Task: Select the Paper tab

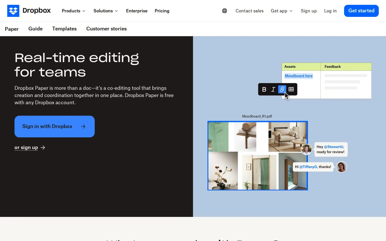Action: (x=12, y=29)
